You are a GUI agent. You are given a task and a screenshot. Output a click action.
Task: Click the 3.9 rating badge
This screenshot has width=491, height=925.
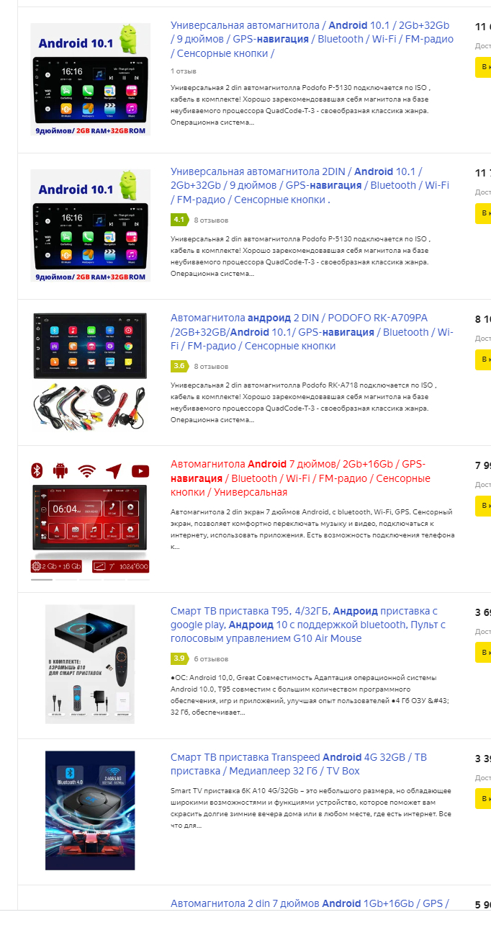coord(179,659)
